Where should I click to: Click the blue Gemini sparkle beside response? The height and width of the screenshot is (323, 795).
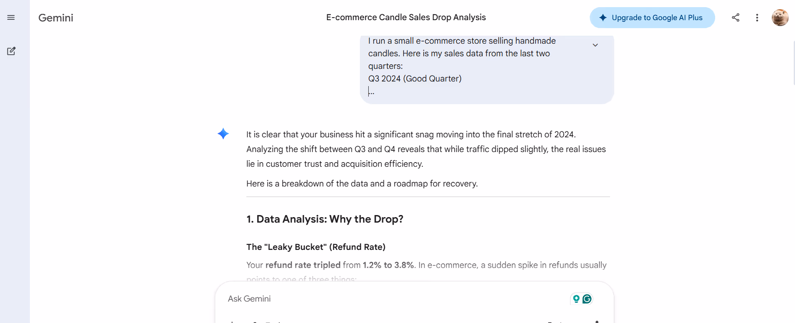(223, 134)
